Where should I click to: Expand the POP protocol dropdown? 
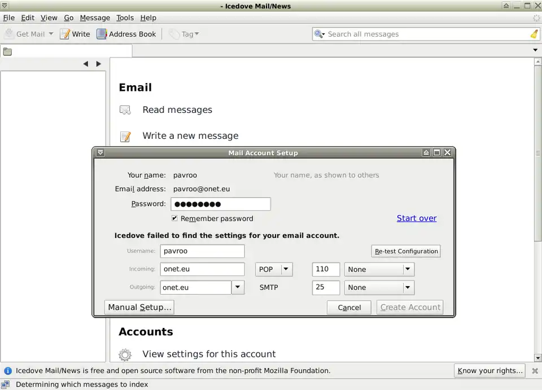click(x=286, y=269)
